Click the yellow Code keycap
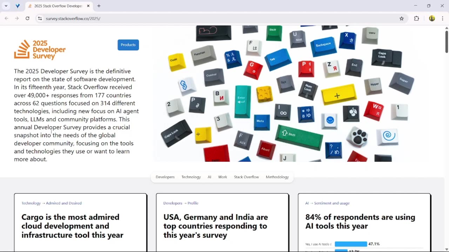 click(x=176, y=62)
